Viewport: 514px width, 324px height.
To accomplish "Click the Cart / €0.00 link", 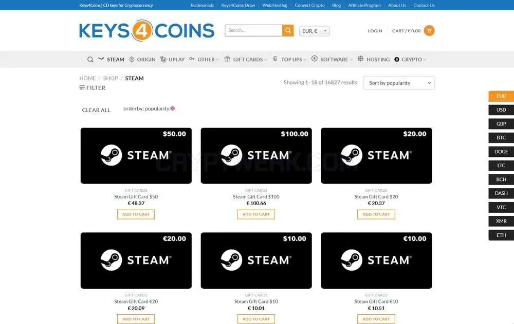I will point(406,31).
